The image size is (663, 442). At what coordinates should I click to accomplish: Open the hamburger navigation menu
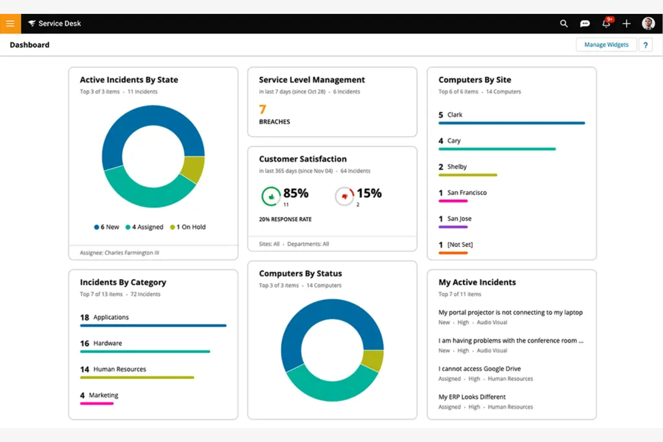(x=10, y=23)
